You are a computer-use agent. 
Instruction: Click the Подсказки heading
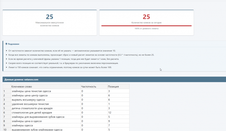point(14,44)
